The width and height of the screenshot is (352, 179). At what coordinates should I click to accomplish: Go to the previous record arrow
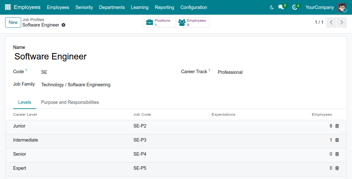coord(331,22)
